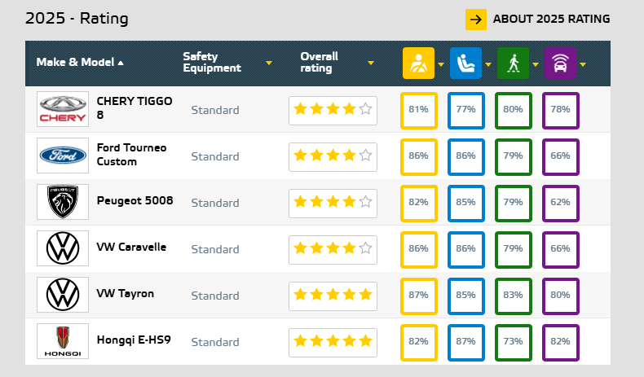The width and height of the screenshot is (644, 377).
Task: Click Standard text in Chery Tiggo 8 row
Action: tap(215, 110)
